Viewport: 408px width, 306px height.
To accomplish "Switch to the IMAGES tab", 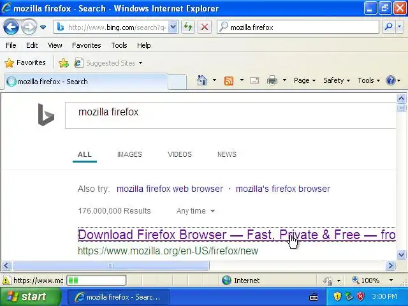I will [x=129, y=154].
